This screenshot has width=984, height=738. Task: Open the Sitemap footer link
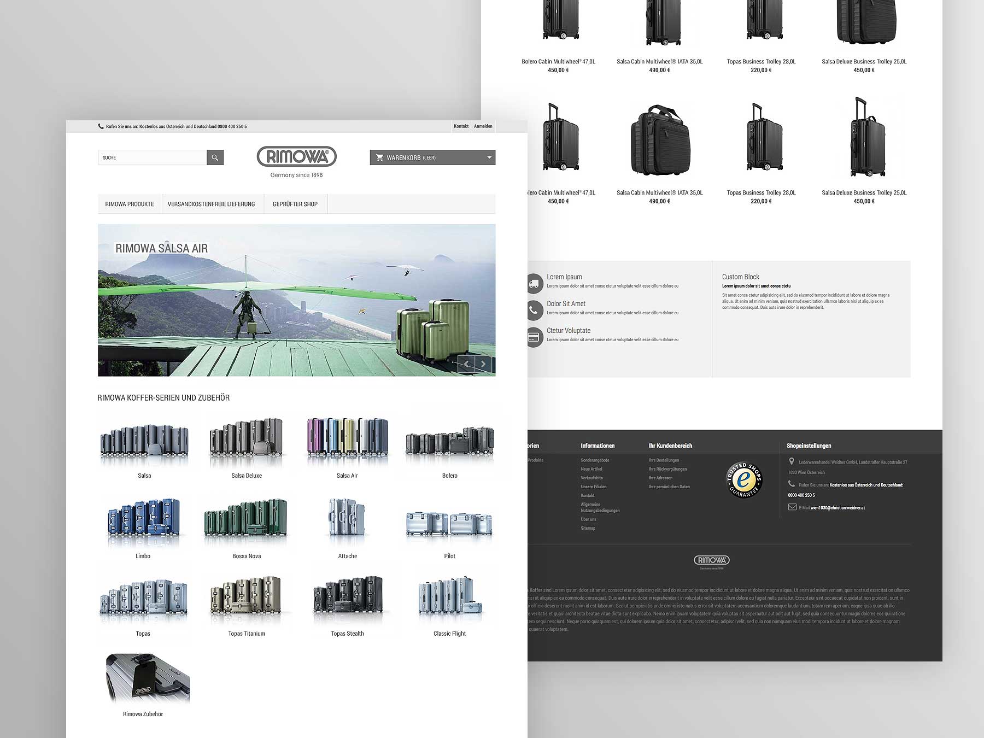coord(588,528)
